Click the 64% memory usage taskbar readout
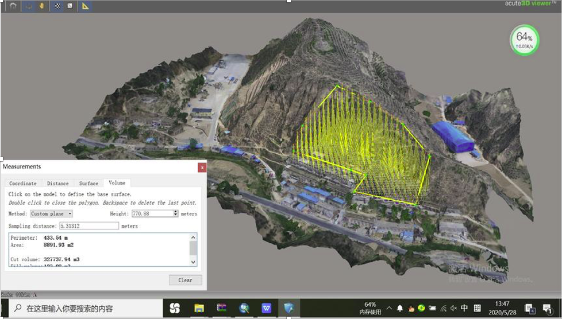Screen dimensions: 562x319 coord(370,308)
